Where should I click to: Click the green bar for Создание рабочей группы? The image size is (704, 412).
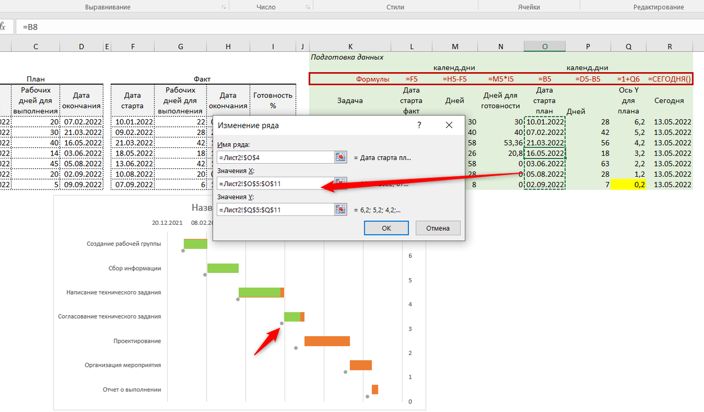[x=195, y=244]
